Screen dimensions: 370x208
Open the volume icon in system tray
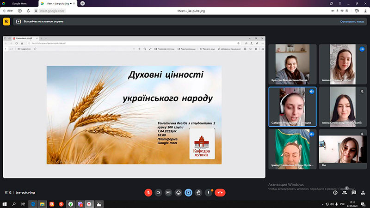(x=332, y=204)
